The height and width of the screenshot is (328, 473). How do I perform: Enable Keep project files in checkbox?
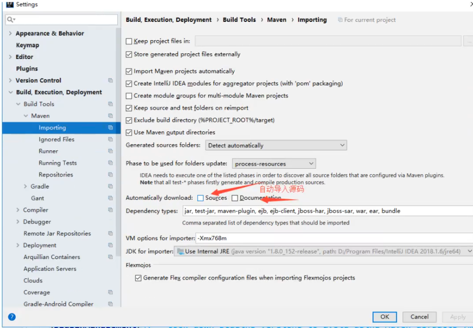click(x=129, y=41)
